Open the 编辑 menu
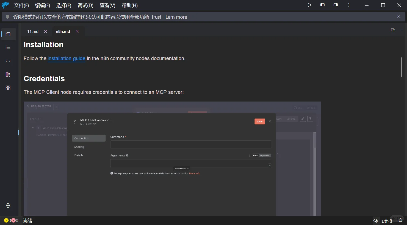Image resolution: width=407 pixels, height=225 pixels. click(x=43, y=5)
